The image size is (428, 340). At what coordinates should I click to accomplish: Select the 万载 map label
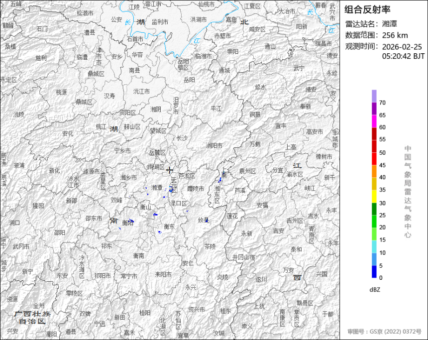[255, 144]
